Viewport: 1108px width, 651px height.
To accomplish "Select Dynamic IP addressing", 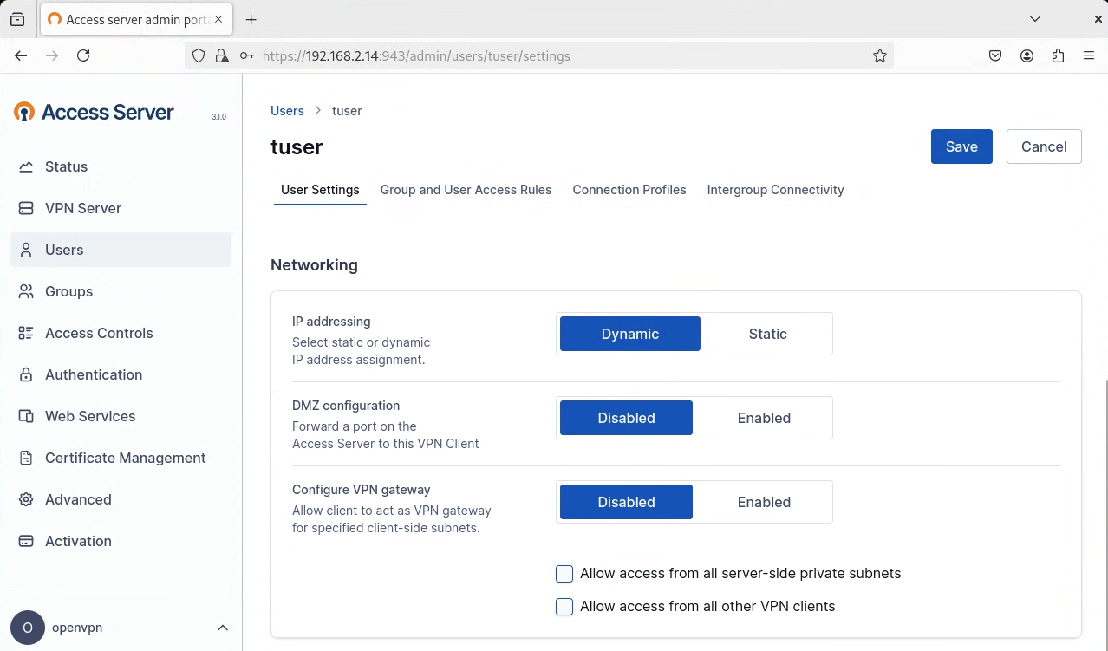I will [x=630, y=334].
